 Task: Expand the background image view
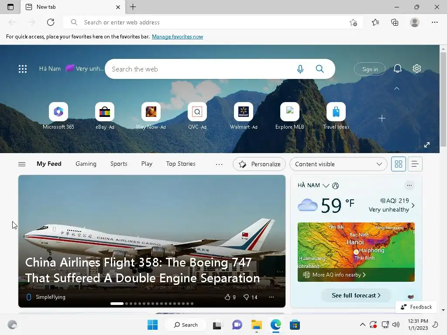[x=426, y=145]
